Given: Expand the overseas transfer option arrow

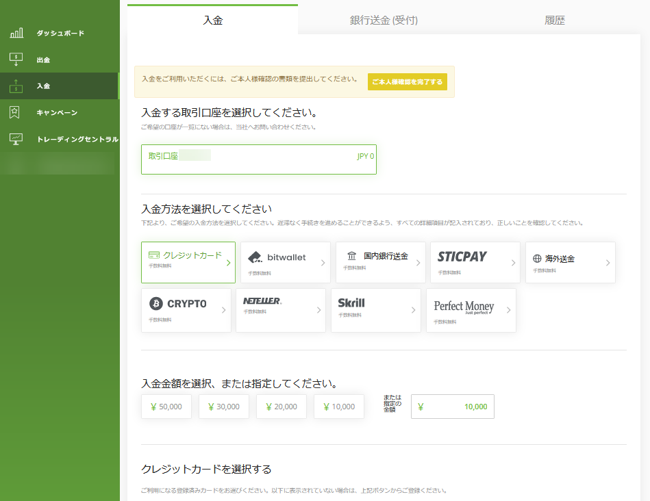Looking at the screenshot, I should (x=608, y=262).
